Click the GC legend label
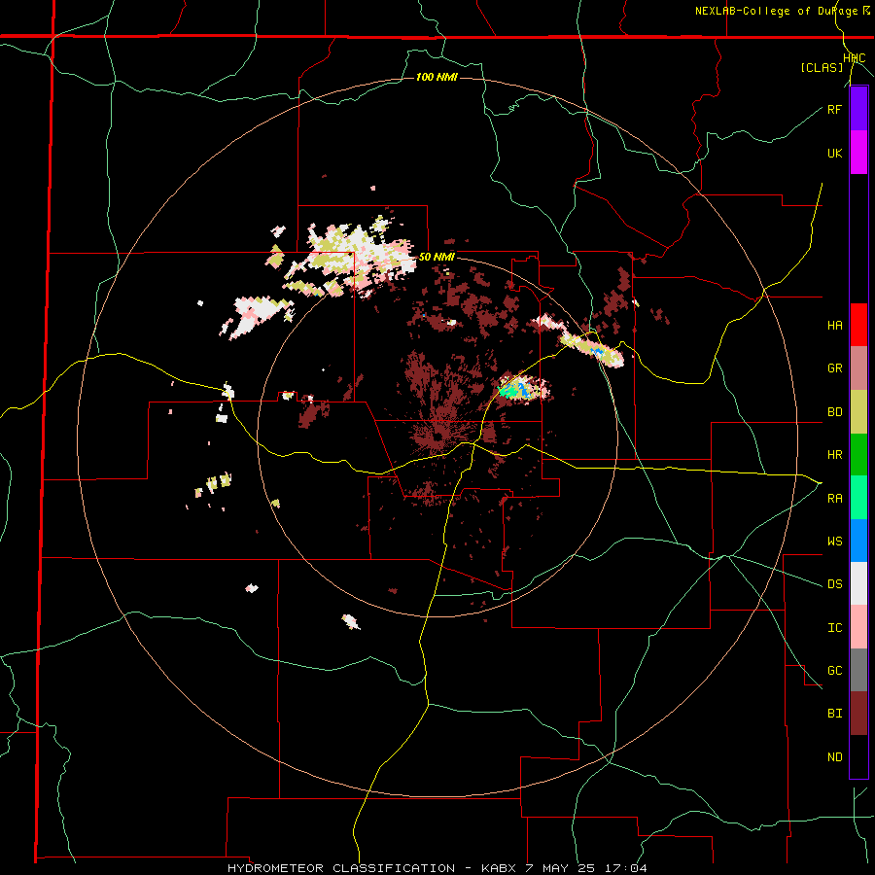875x875 pixels. click(x=834, y=671)
